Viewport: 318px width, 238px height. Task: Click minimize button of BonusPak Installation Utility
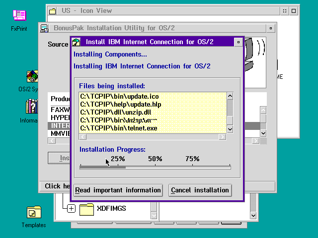pos(271,28)
